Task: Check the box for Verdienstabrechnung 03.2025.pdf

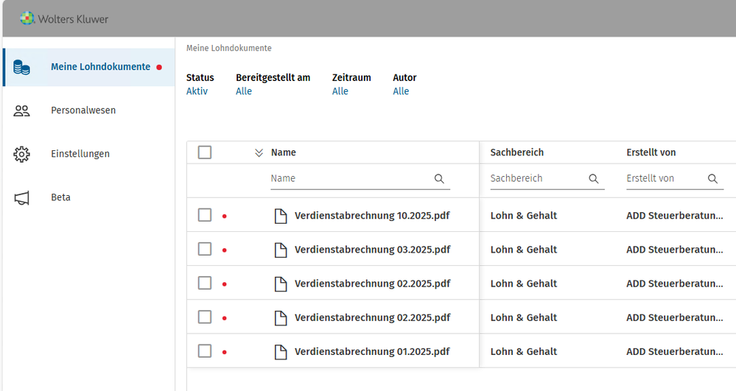Action: click(205, 249)
